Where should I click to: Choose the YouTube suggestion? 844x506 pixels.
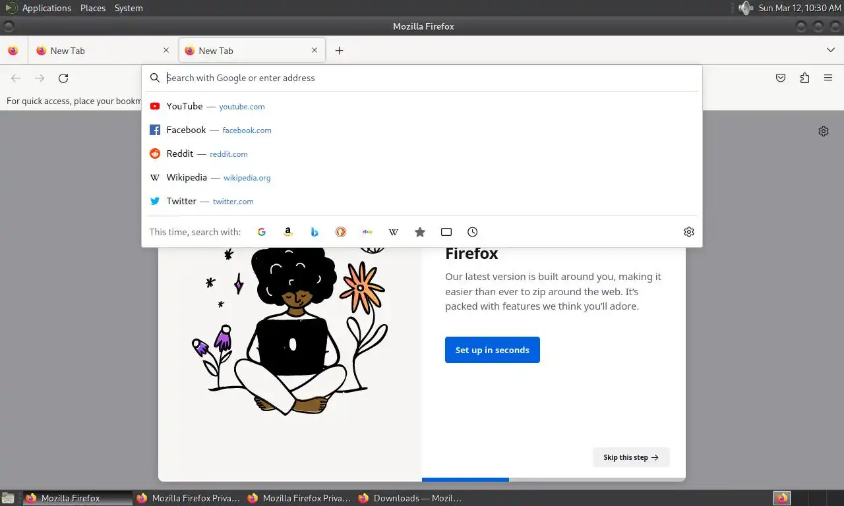(x=422, y=106)
